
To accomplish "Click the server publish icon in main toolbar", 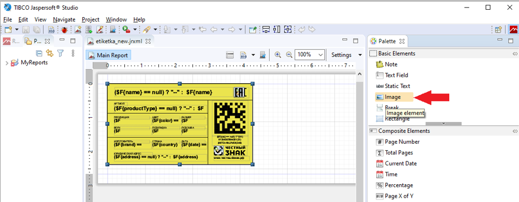I will point(113,30).
